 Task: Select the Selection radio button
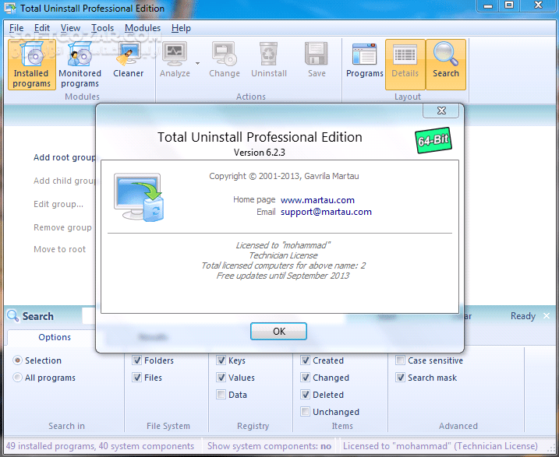pos(17,360)
